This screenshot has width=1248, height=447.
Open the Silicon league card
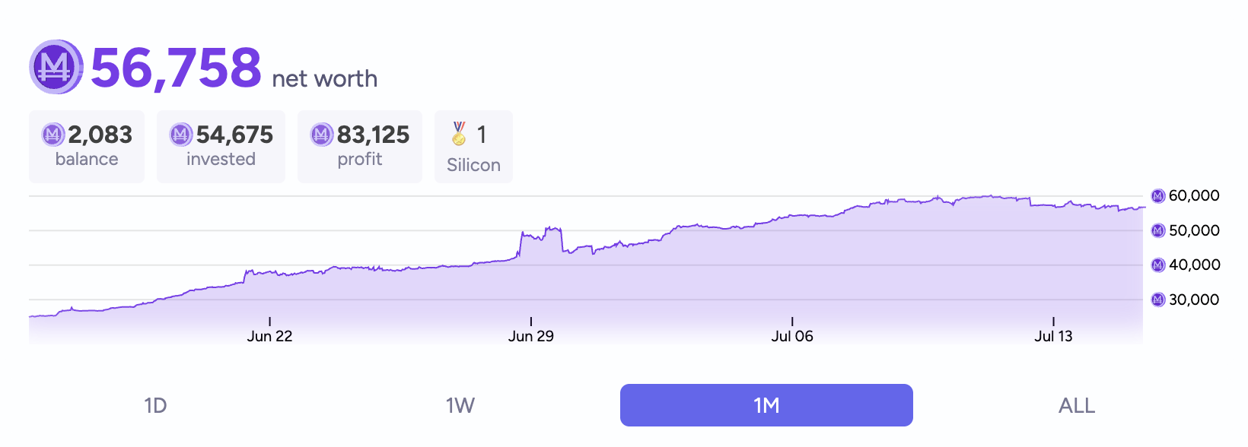(x=473, y=147)
